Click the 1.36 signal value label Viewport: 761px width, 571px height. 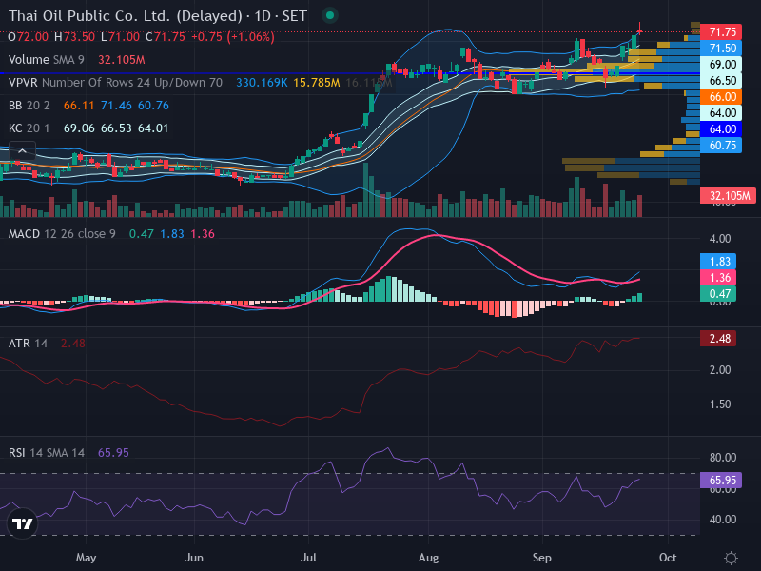(718, 277)
